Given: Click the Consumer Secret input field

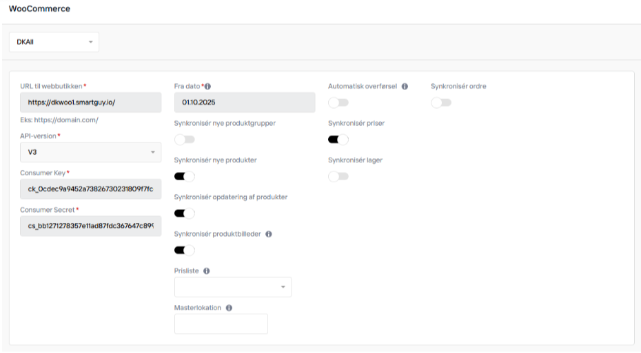Looking at the screenshot, I should click(x=90, y=226).
